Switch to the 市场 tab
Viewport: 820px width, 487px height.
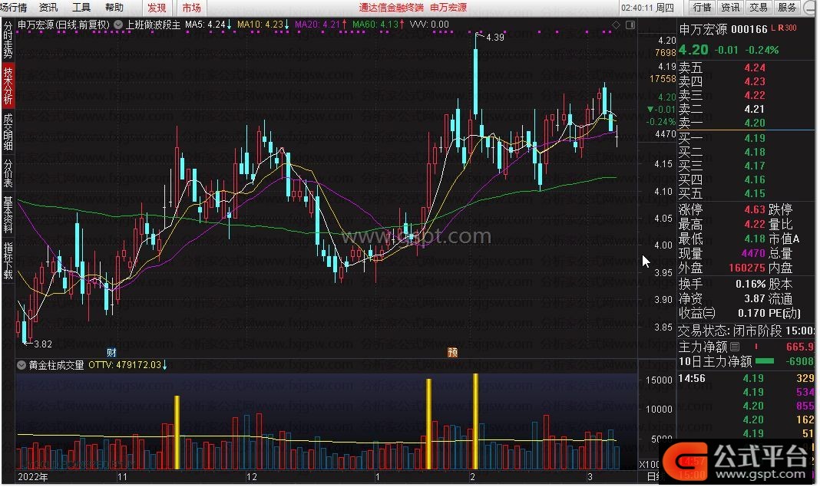coord(191,8)
